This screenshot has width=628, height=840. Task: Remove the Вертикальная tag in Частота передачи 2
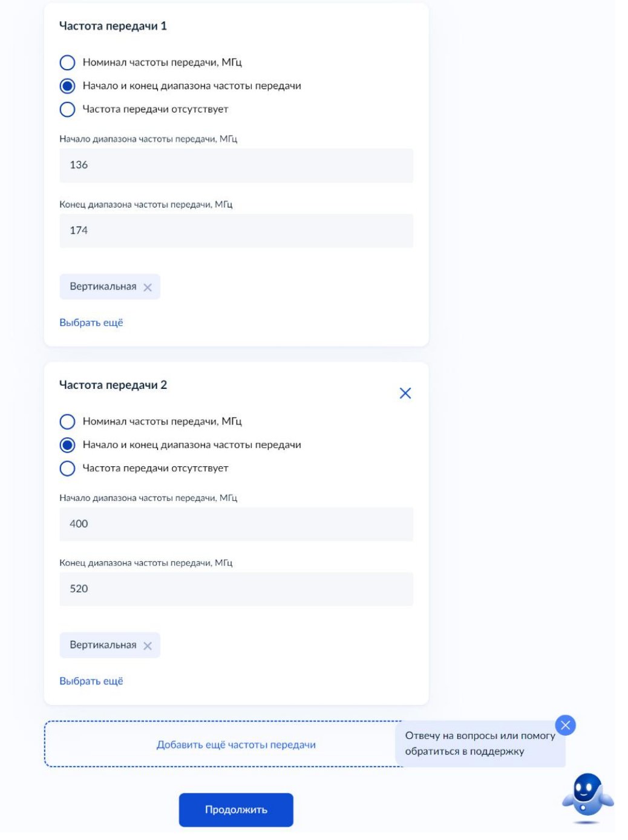(x=148, y=646)
